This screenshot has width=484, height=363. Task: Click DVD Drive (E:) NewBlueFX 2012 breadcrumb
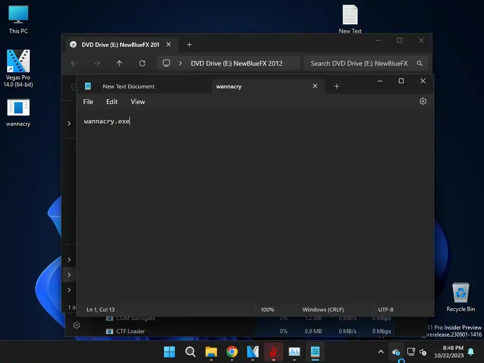(236, 63)
